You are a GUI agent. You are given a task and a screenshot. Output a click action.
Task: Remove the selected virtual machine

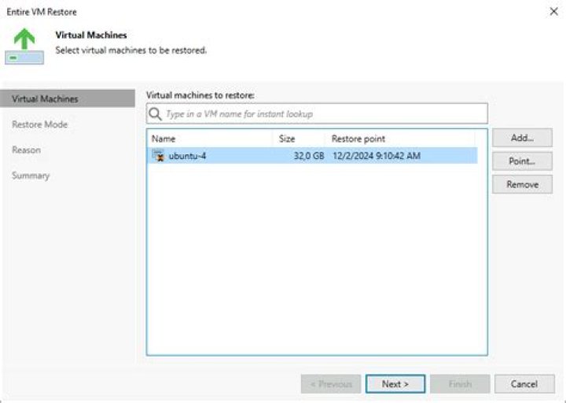pos(522,184)
